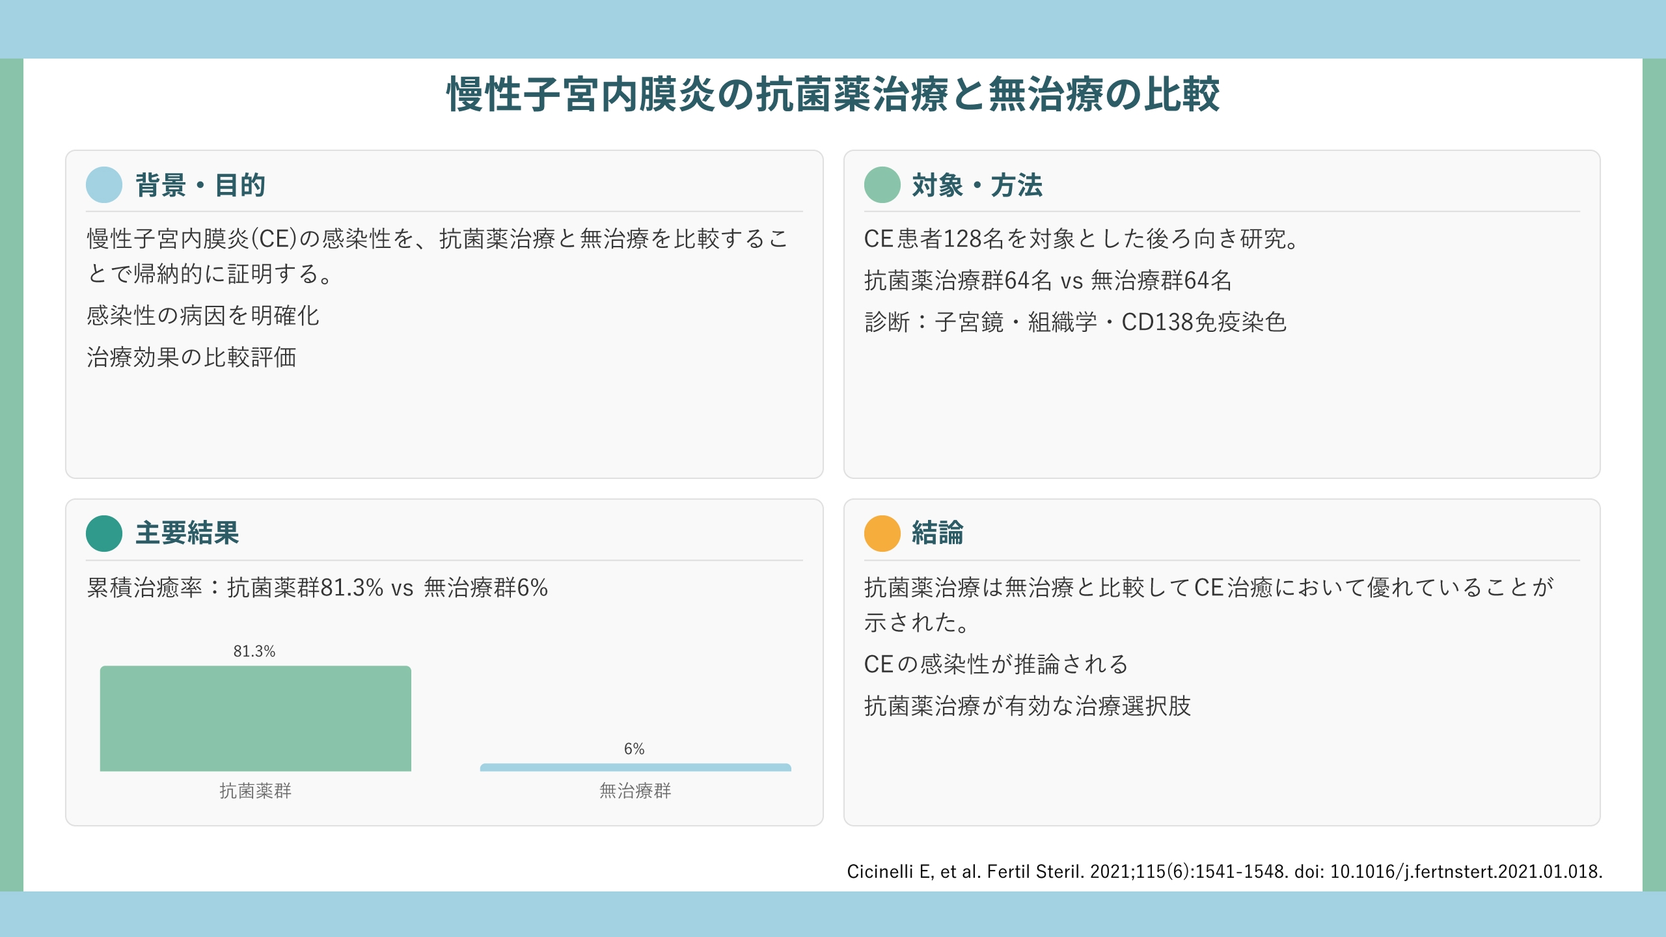Click the orange circle beside 結論

(882, 534)
